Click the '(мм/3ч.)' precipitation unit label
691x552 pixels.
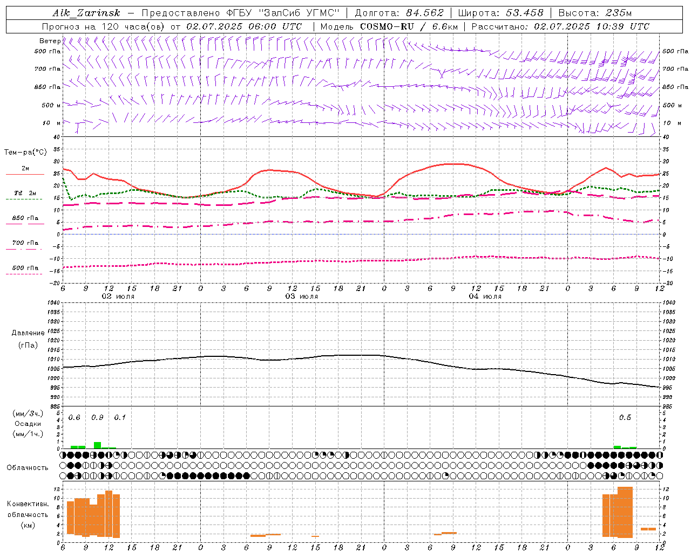[x=28, y=414]
